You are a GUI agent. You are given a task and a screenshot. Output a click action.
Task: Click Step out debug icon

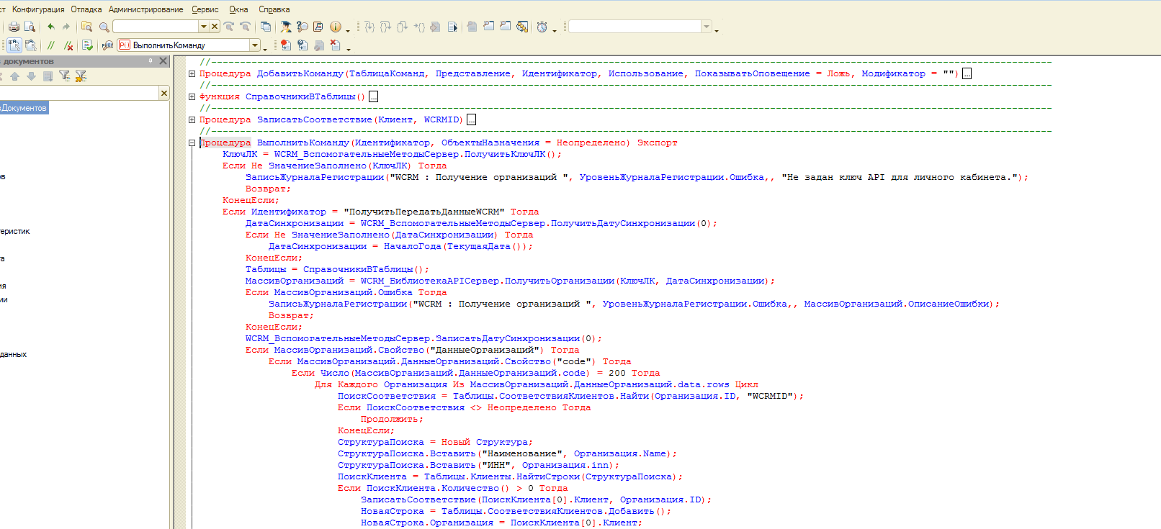click(402, 27)
